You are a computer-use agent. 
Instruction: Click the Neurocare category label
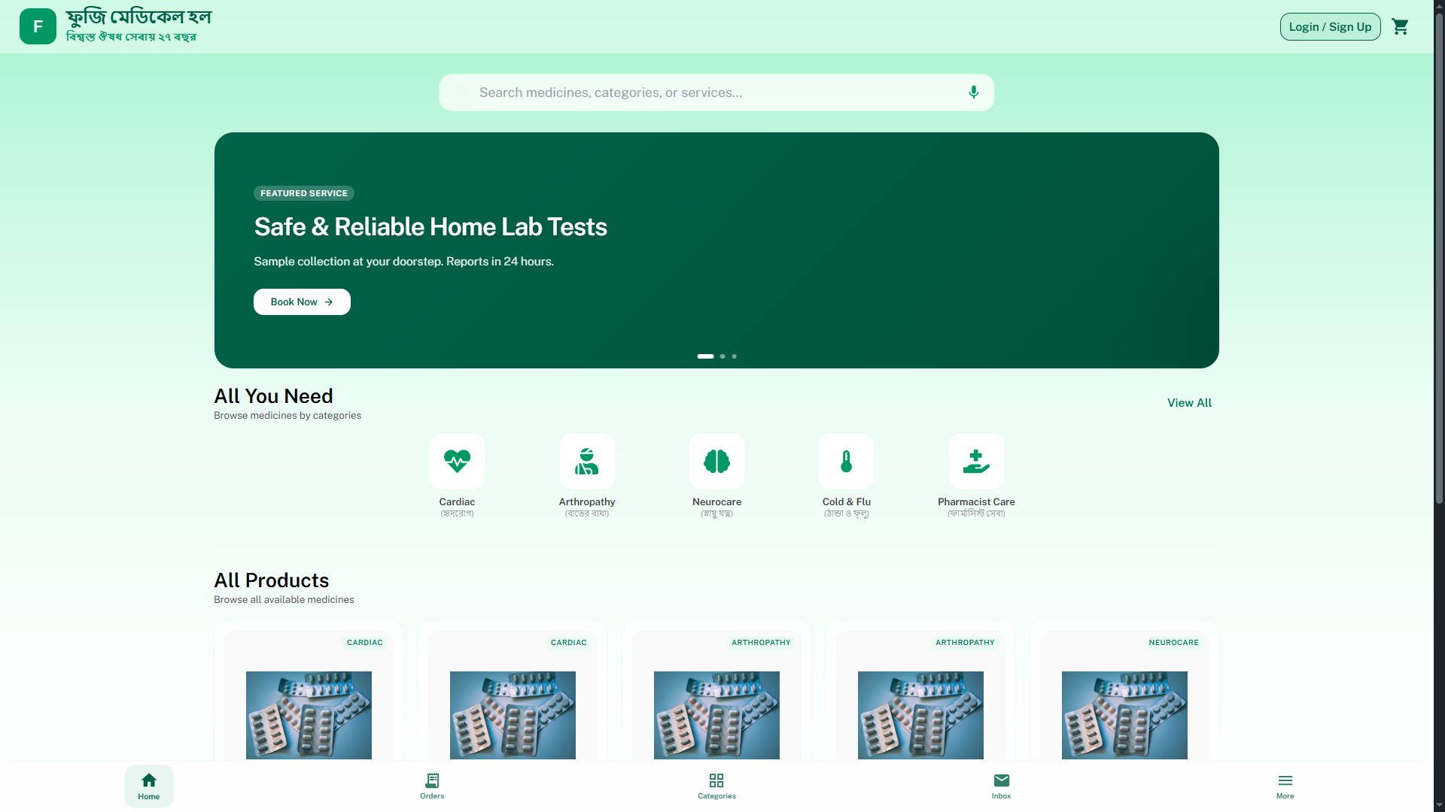[x=716, y=501]
